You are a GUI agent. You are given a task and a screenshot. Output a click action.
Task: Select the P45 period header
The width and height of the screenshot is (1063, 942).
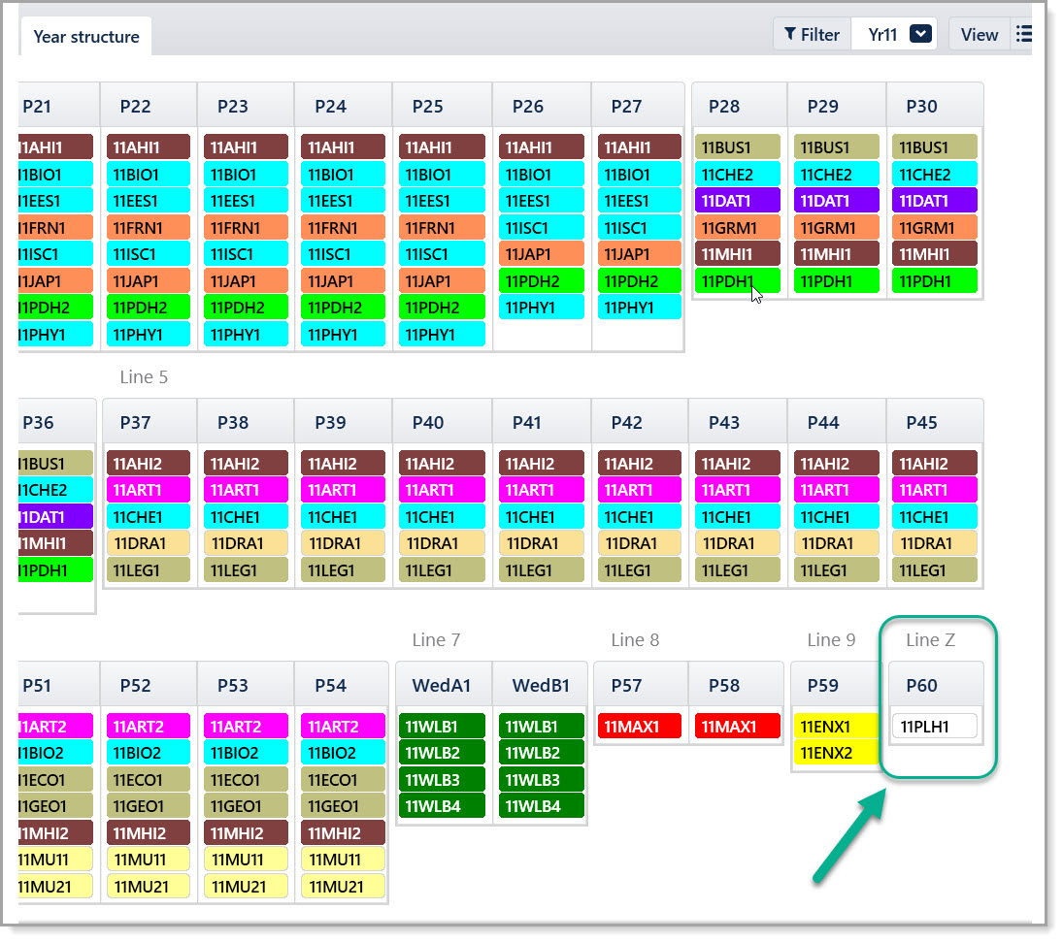tap(935, 423)
